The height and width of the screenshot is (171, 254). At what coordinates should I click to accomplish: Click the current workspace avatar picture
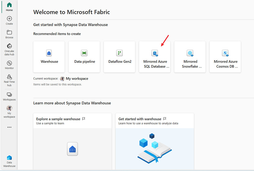coord(62,79)
